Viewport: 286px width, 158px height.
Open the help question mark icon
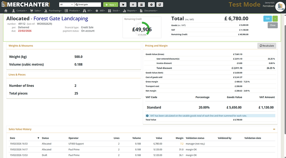(x=151, y=5)
